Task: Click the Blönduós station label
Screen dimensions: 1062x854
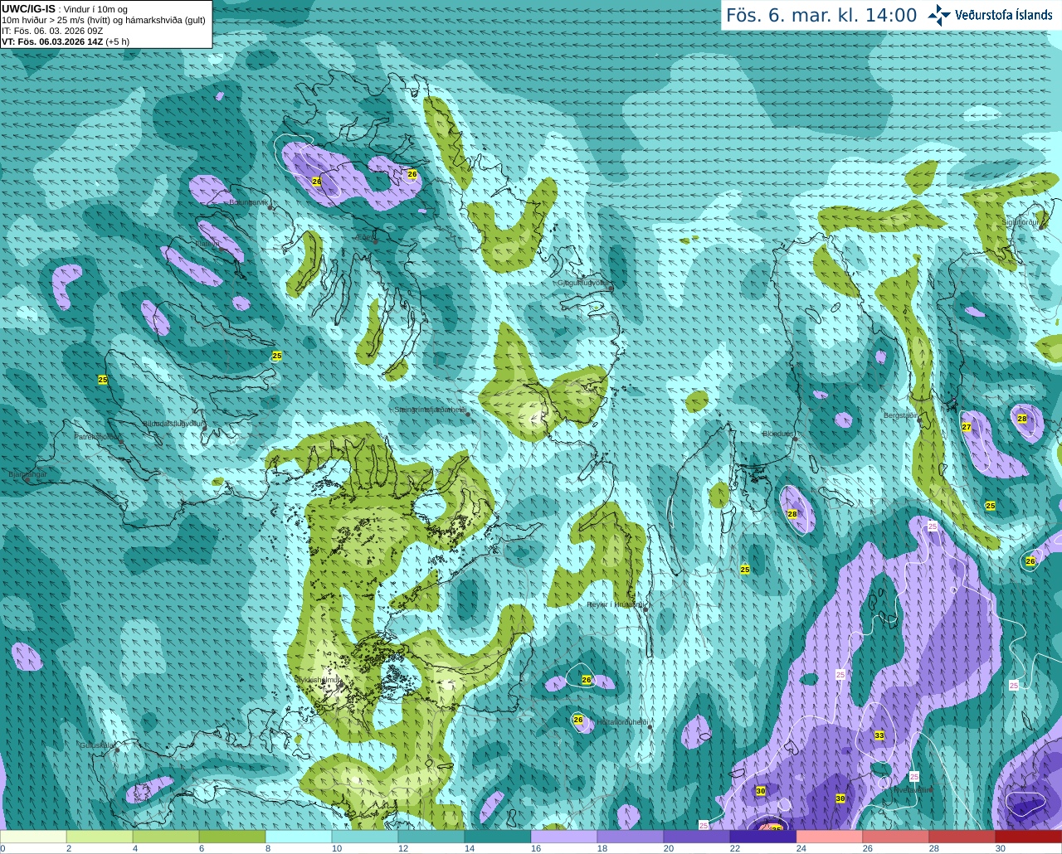Action: (x=778, y=434)
